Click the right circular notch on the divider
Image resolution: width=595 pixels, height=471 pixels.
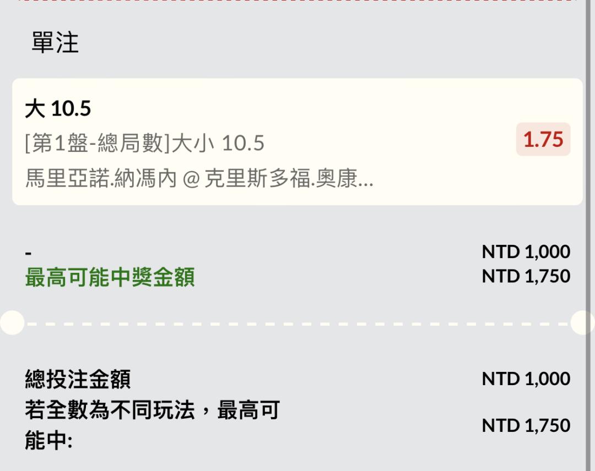pyautogui.click(x=583, y=322)
